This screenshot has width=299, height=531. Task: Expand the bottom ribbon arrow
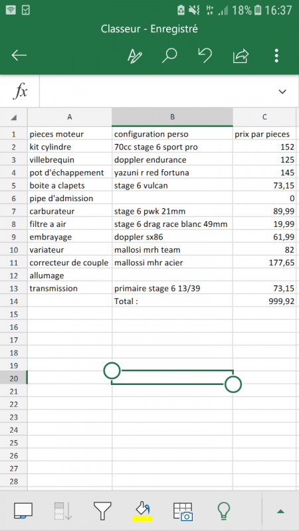pyautogui.click(x=280, y=511)
